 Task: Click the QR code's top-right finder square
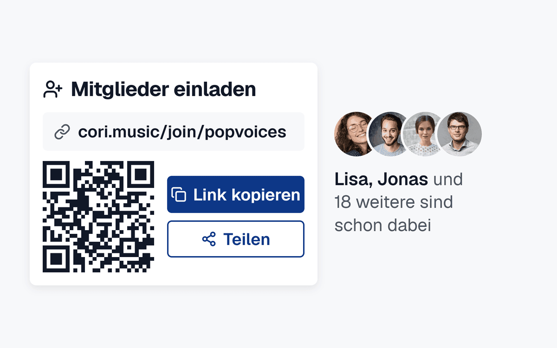tap(141, 174)
